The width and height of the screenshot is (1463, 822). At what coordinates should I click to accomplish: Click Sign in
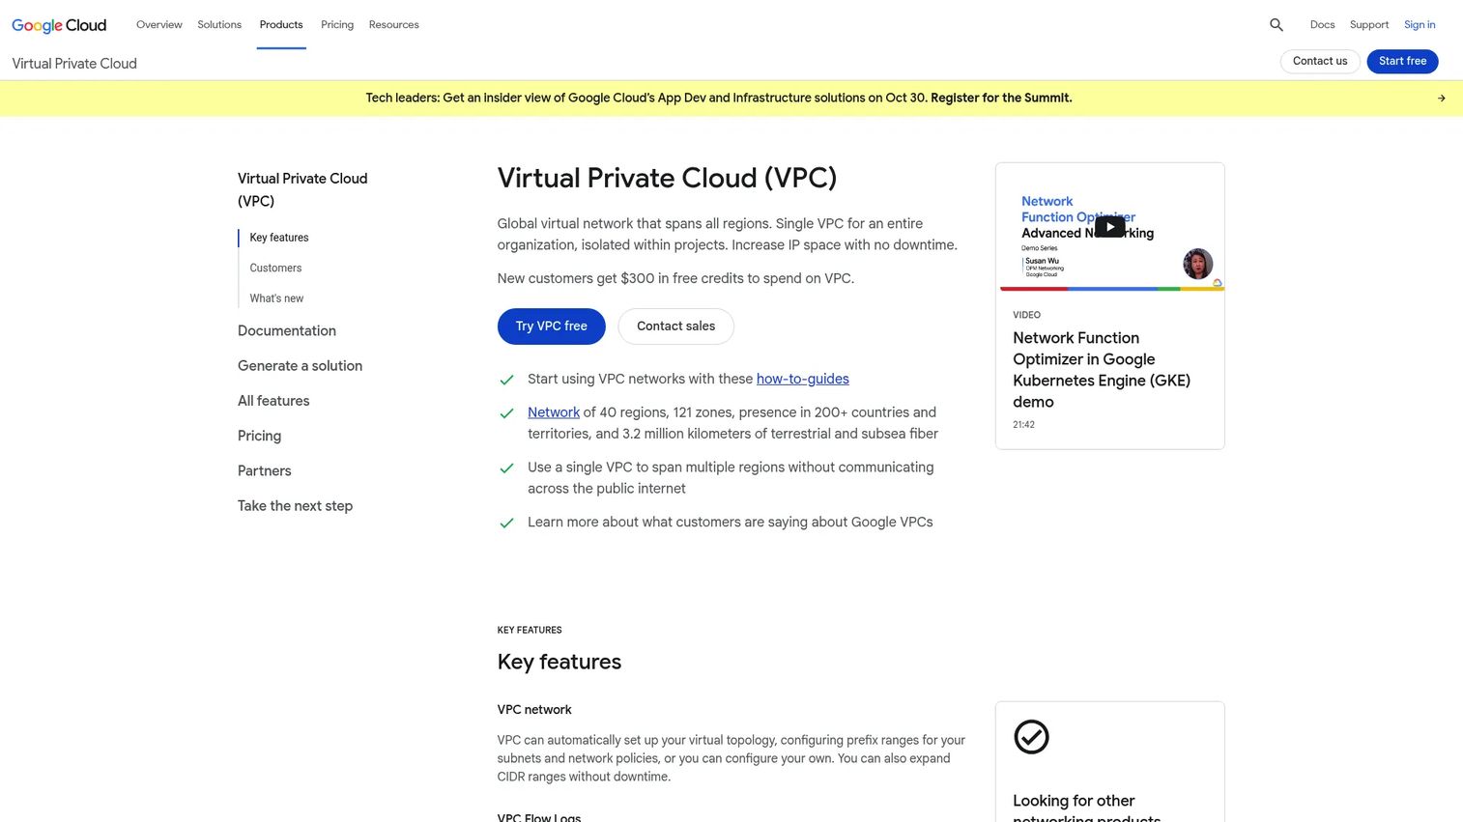tap(1420, 25)
